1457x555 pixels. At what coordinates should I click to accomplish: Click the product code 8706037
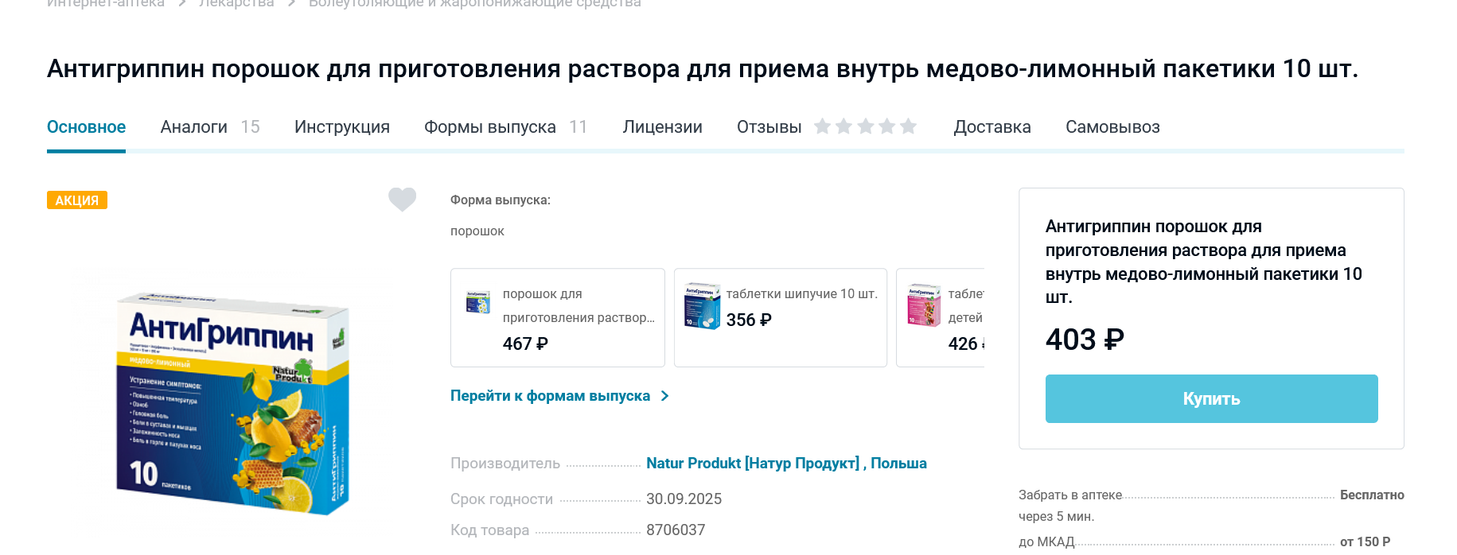pos(676,530)
